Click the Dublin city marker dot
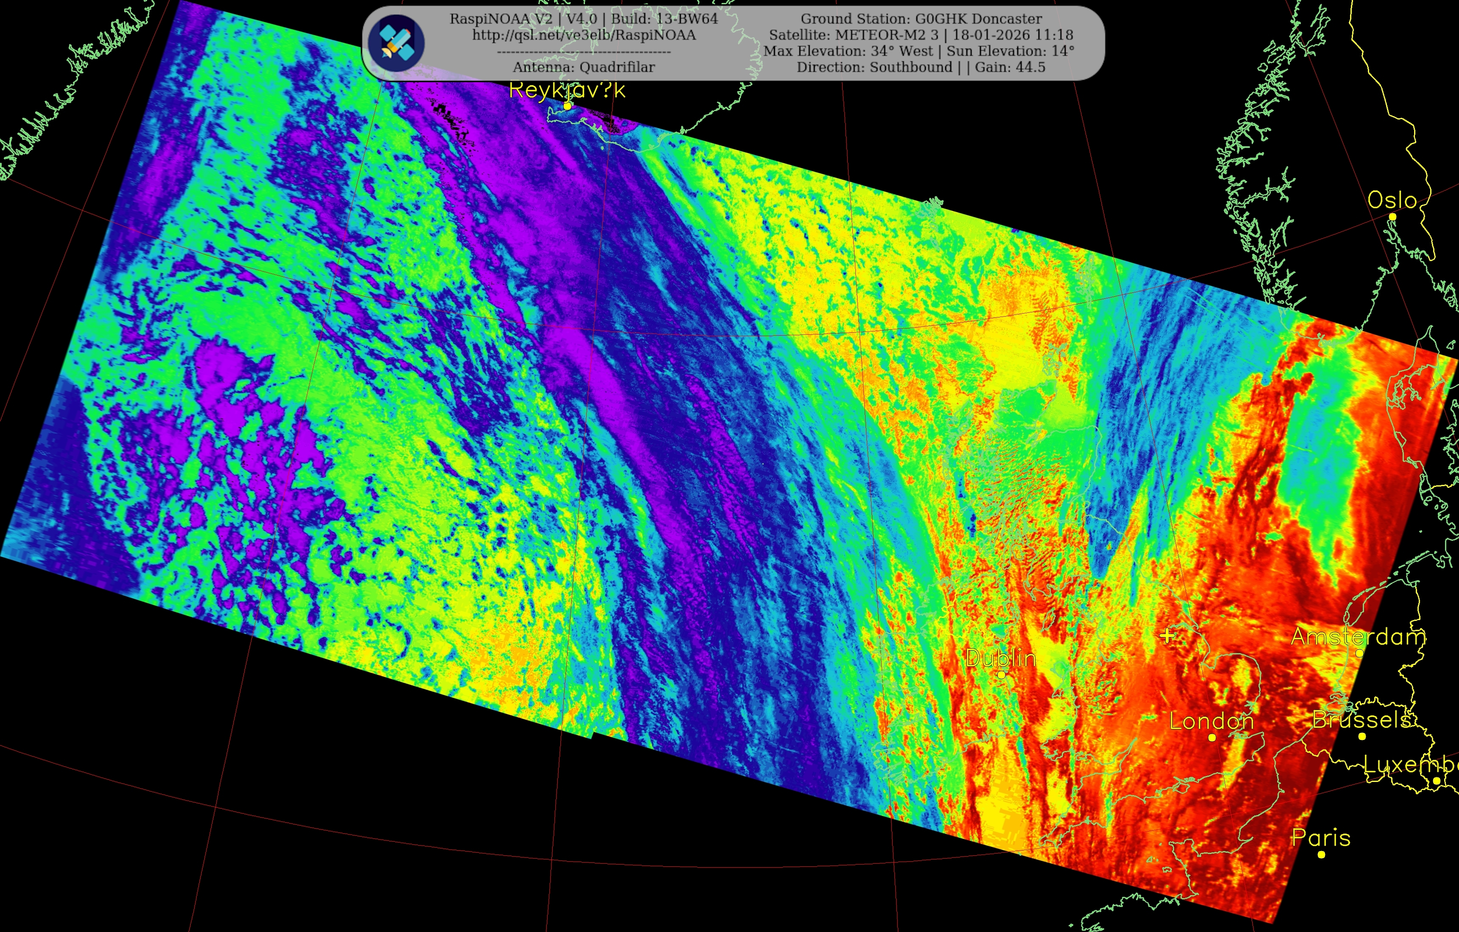Image resolution: width=1459 pixels, height=932 pixels. tap(1002, 674)
